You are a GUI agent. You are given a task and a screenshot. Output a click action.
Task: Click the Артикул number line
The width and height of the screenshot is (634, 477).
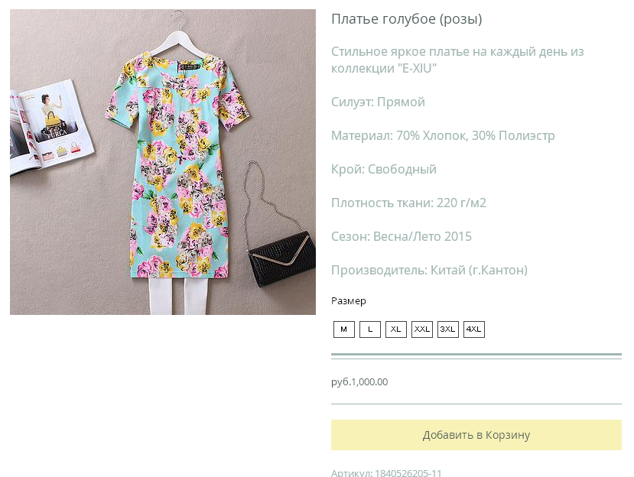click(x=386, y=473)
